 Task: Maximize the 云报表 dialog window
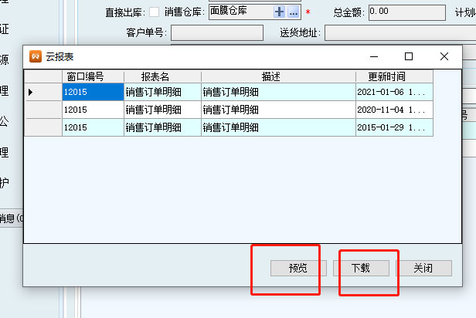pos(409,56)
